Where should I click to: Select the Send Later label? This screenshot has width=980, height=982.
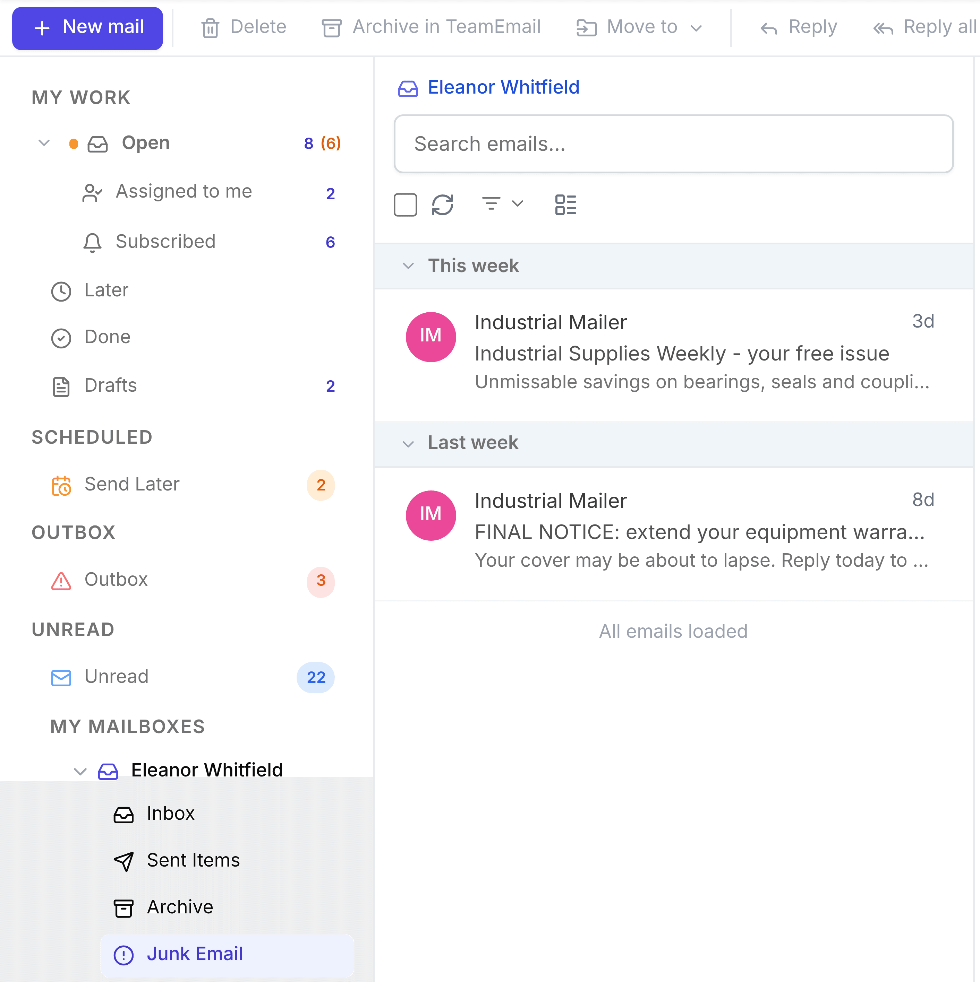[x=132, y=484]
